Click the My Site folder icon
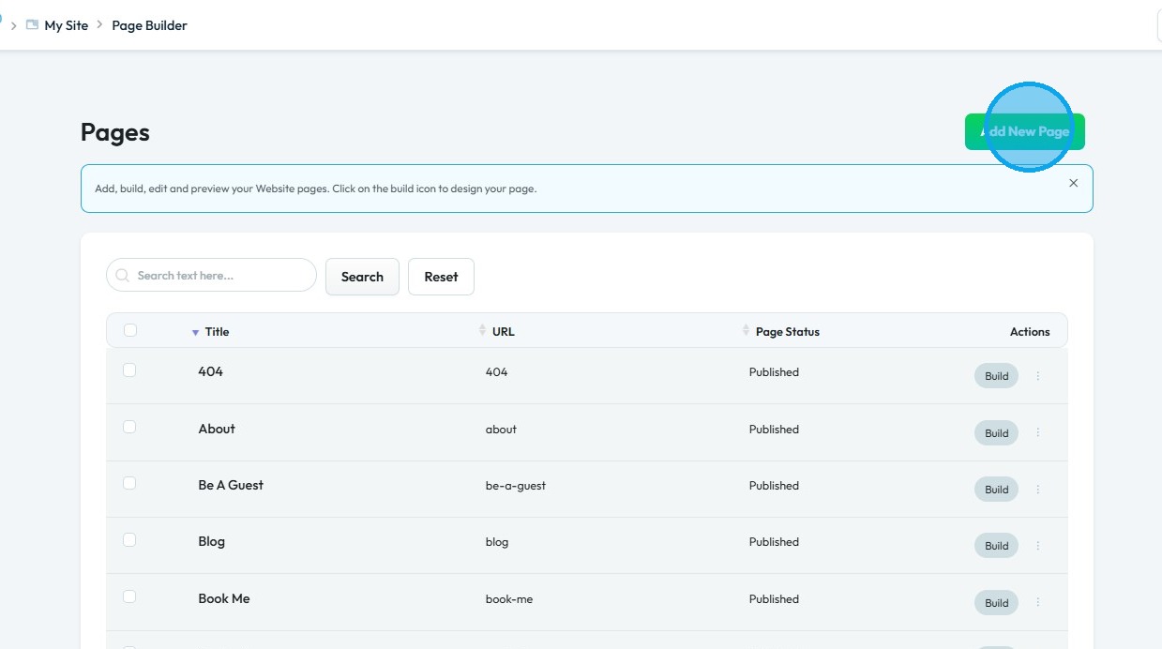 point(33,25)
